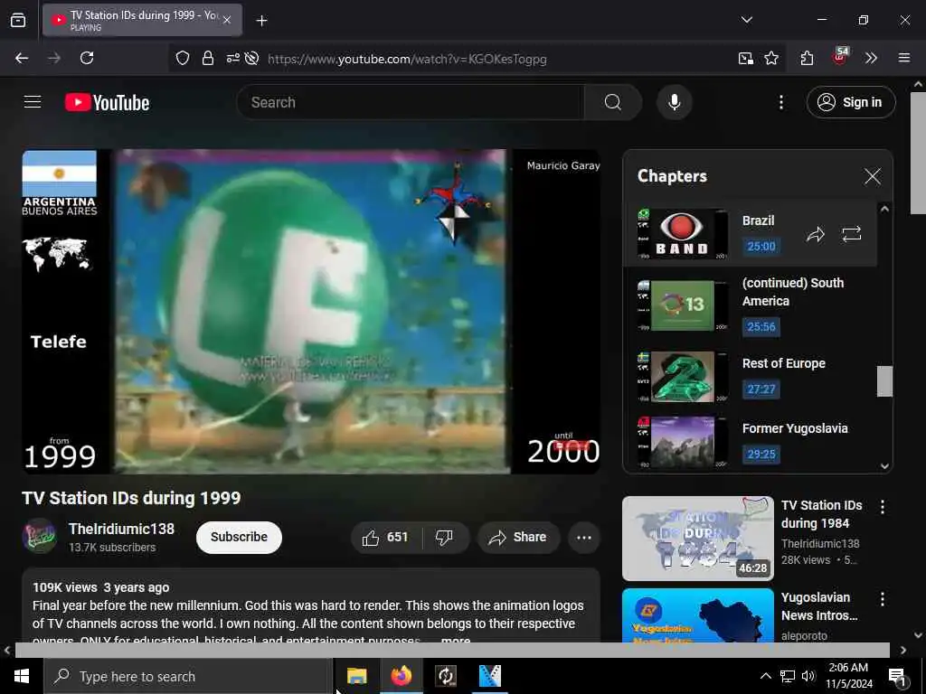Show hidden system tray icons
Image resolution: width=926 pixels, height=694 pixels.
pyautogui.click(x=765, y=676)
